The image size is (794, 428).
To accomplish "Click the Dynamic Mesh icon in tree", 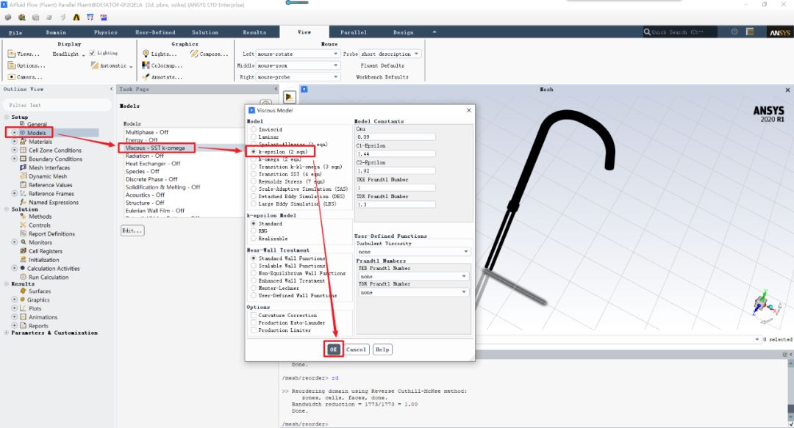I will [24, 176].
